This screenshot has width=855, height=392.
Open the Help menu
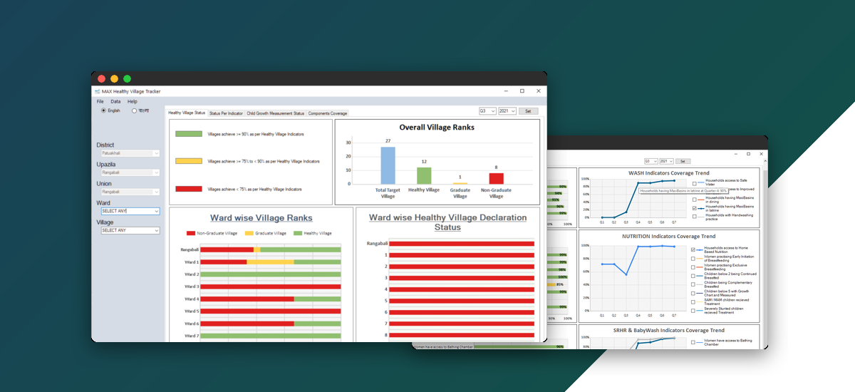click(132, 101)
